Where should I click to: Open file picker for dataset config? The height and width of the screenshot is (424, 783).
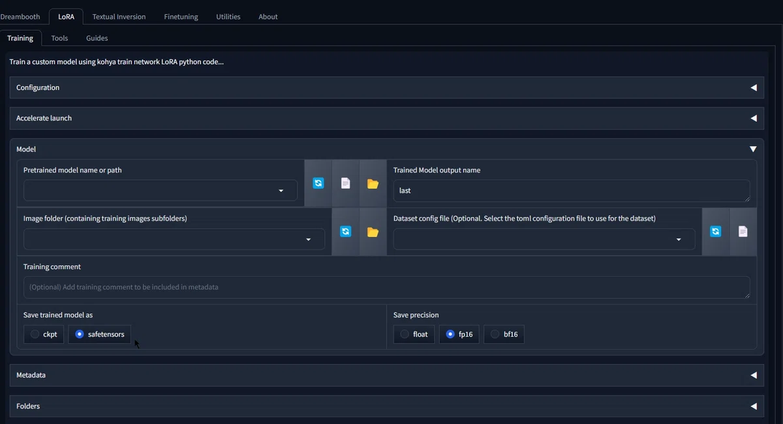(743, 232)
